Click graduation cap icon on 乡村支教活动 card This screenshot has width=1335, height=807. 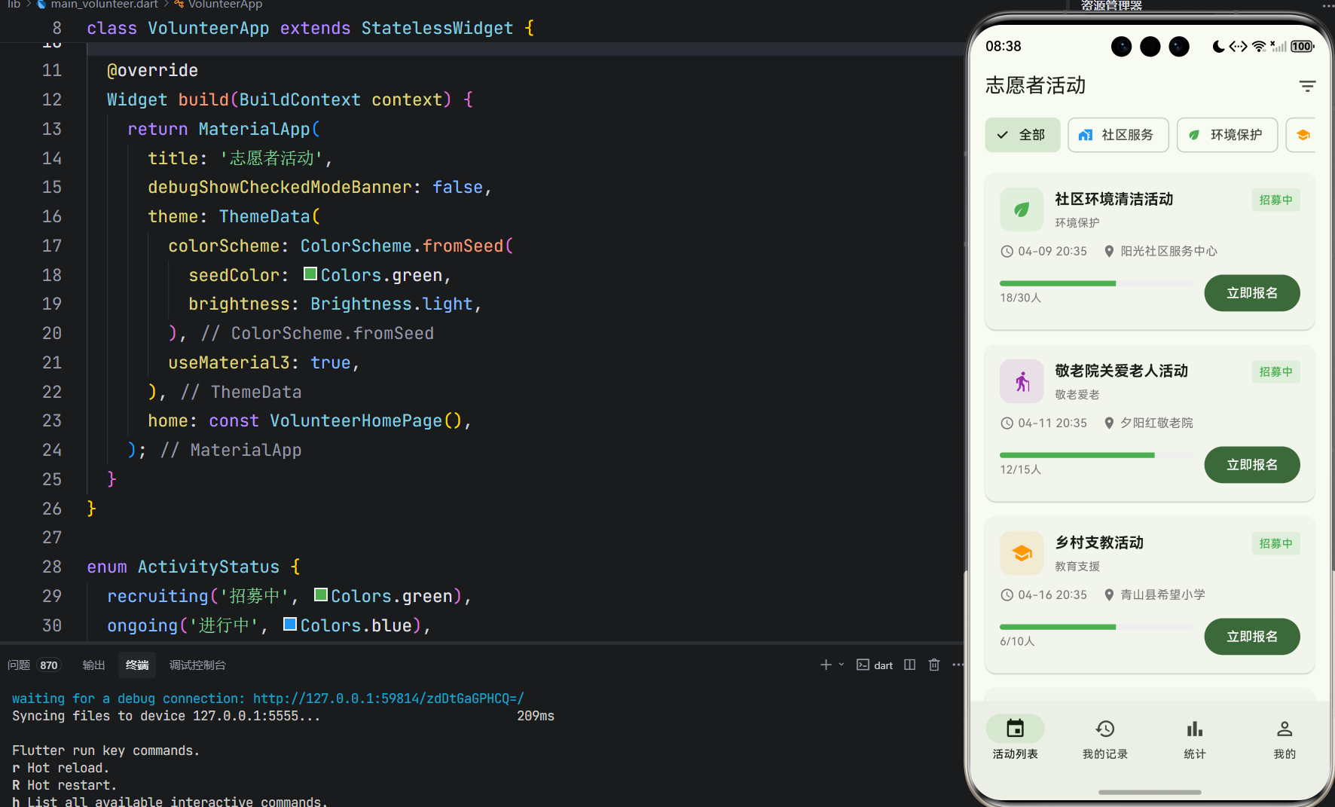pyautogui.click(x=1022, y=553)
